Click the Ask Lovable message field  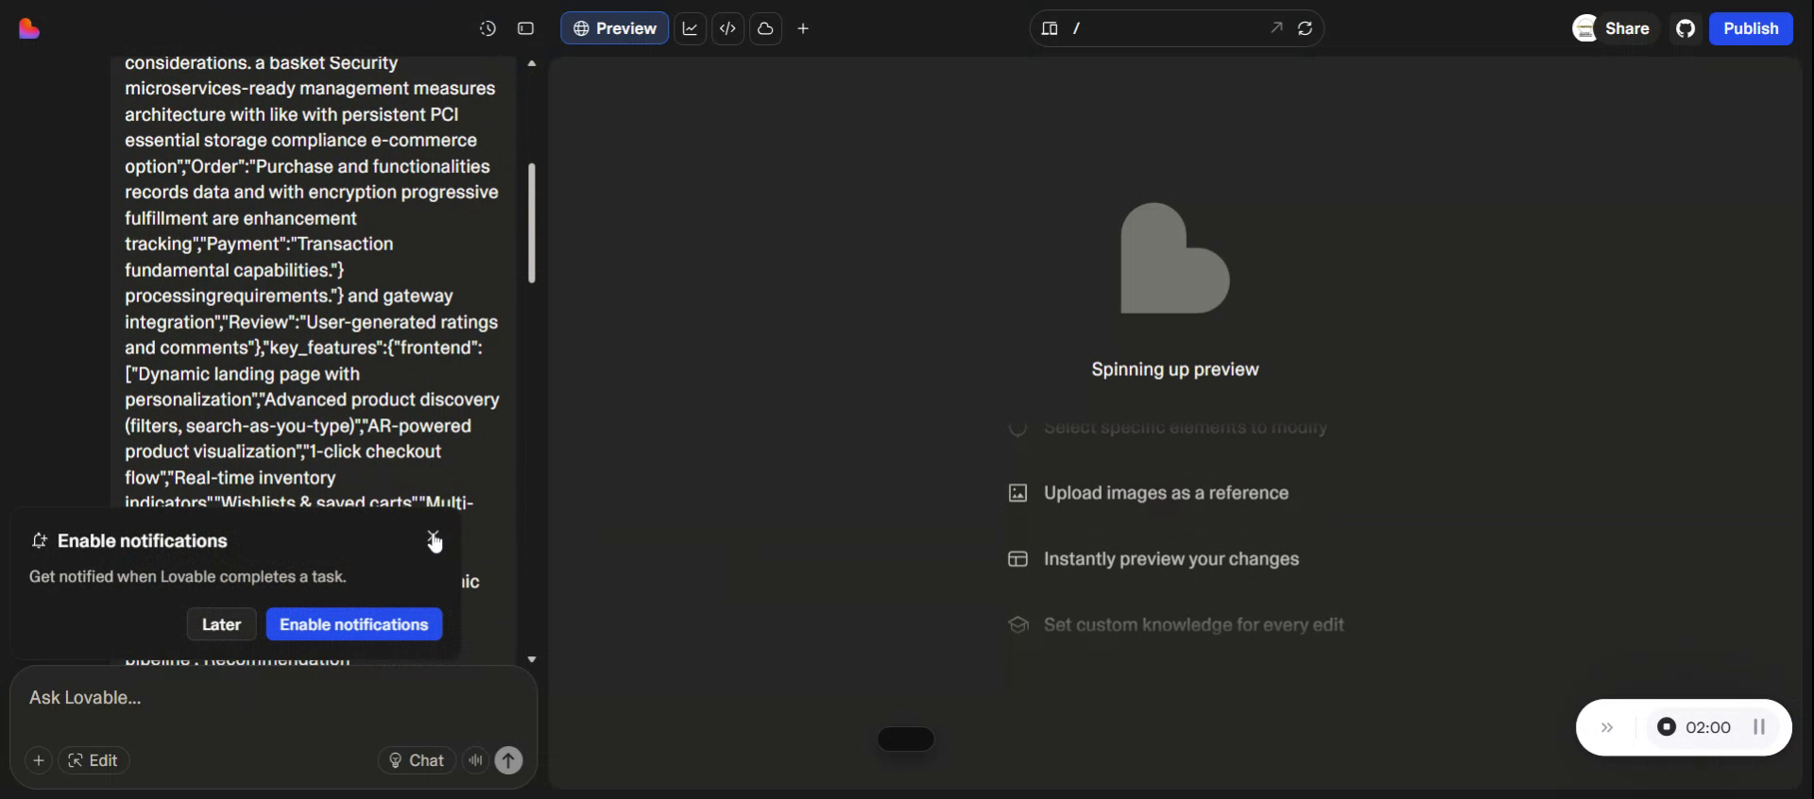click(274, 698)
